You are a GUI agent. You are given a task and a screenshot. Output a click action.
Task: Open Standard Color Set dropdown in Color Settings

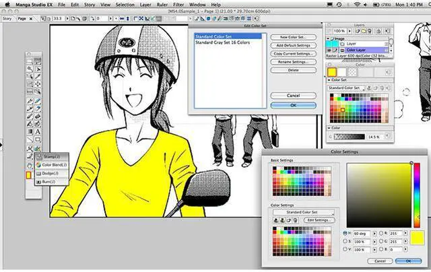[x=304, y=212]
